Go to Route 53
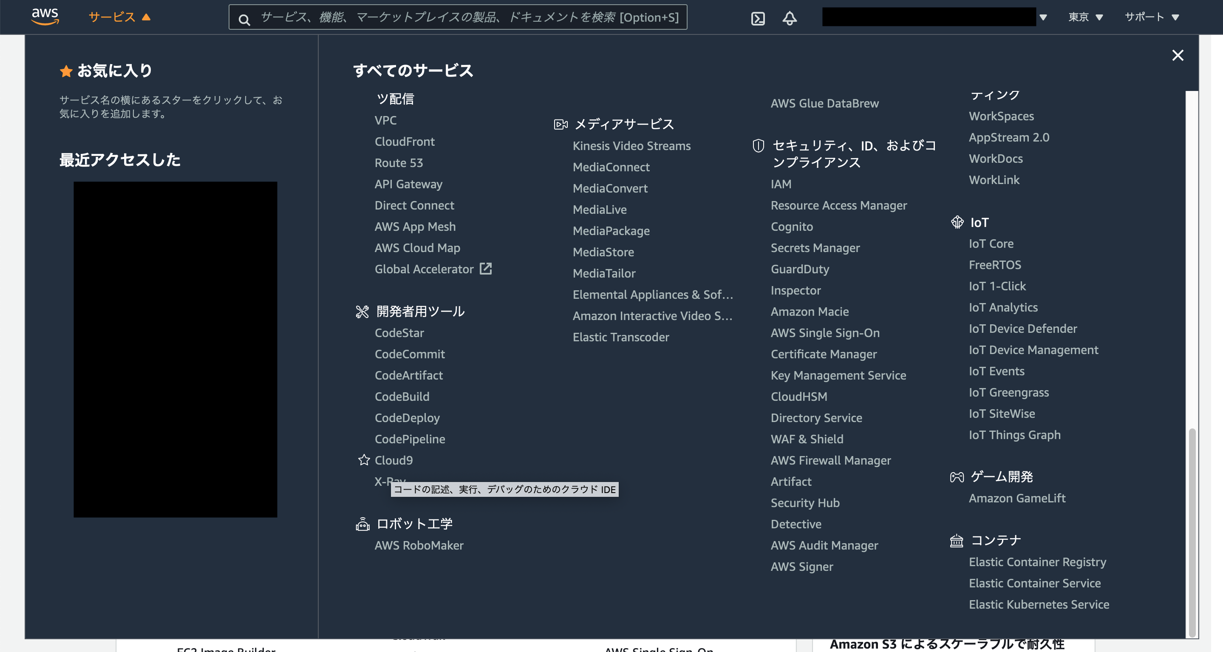Screen dimensions: 1223x652 pos(398,163)
